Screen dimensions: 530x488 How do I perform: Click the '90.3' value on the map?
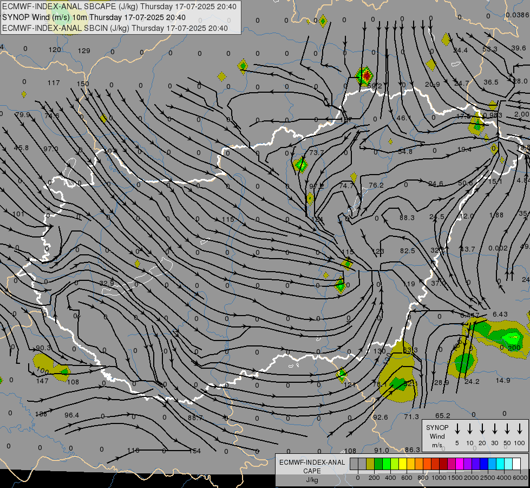pos(43,348)
